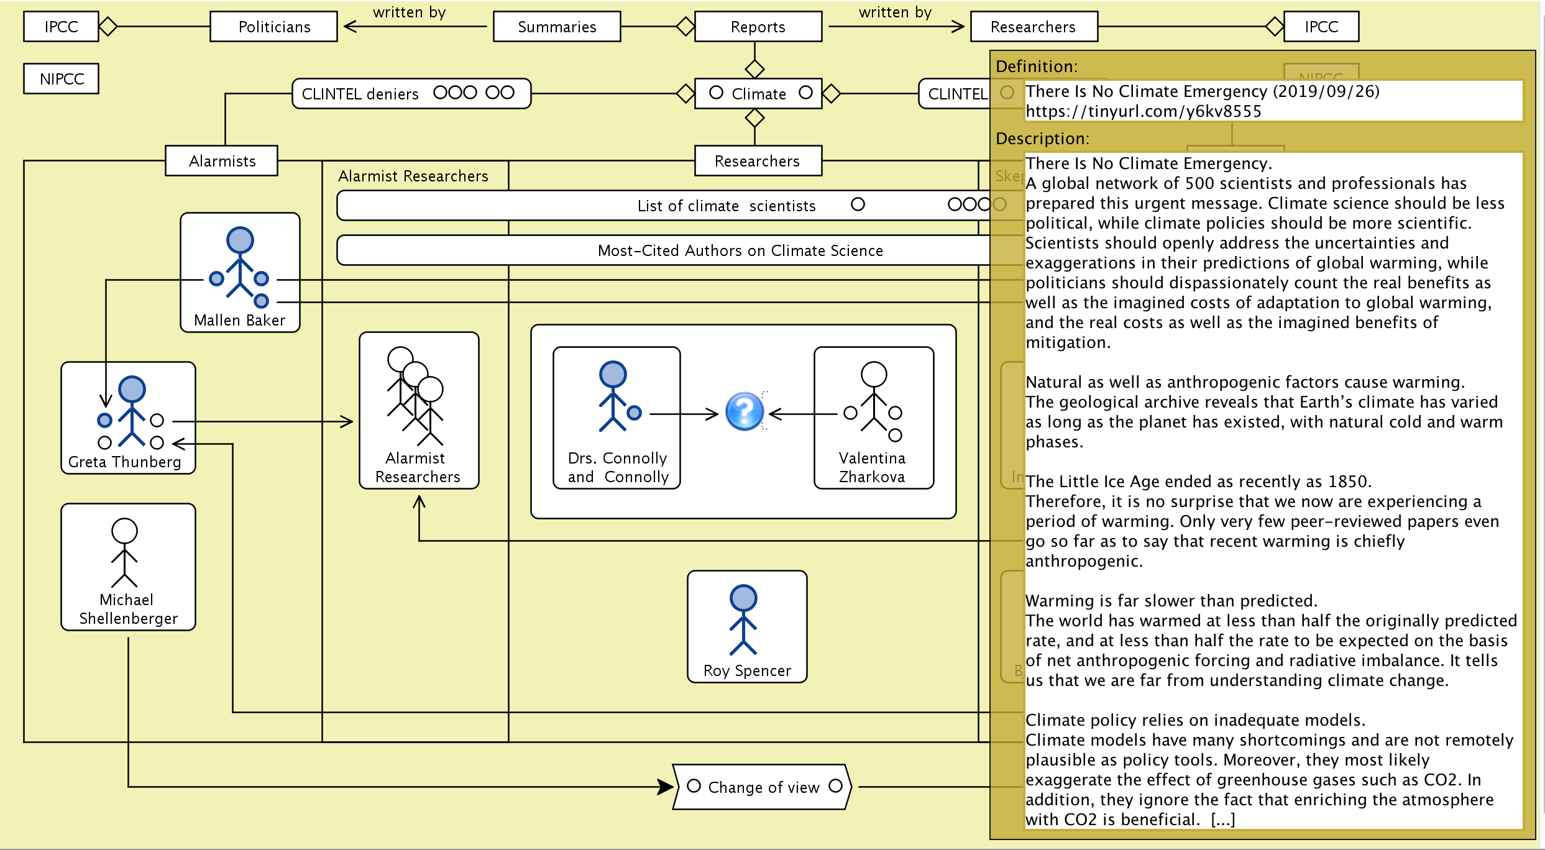1545x850 pixels.
Task: Click the diamond left of Reports box
Action: pyautogui.click(x=685, y=26)
